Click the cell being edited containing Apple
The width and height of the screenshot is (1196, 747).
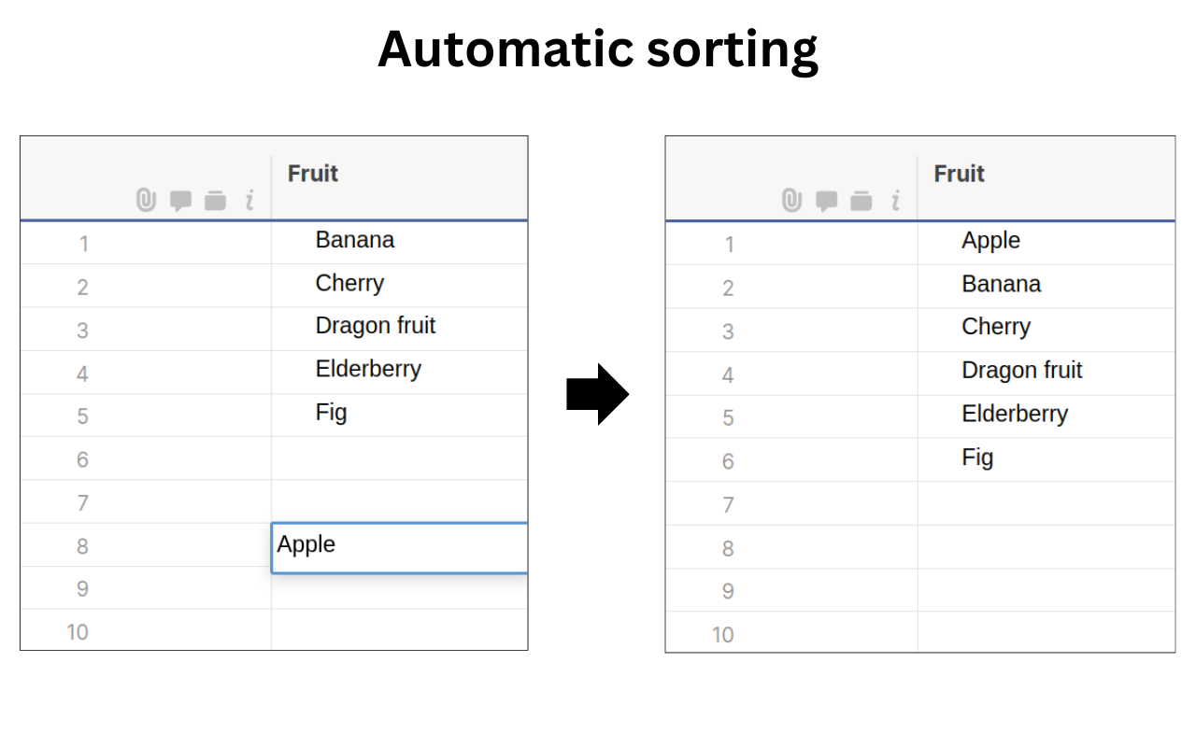tap(399, 545)
